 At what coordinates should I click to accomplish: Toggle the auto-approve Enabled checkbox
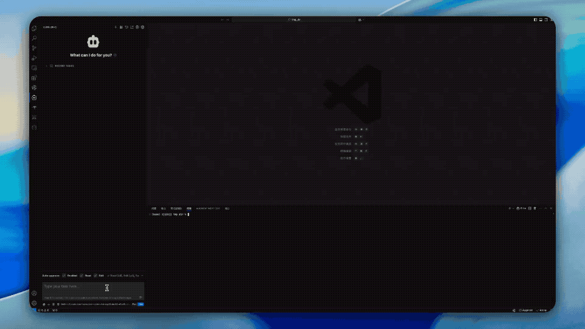(x=64, y=276)
